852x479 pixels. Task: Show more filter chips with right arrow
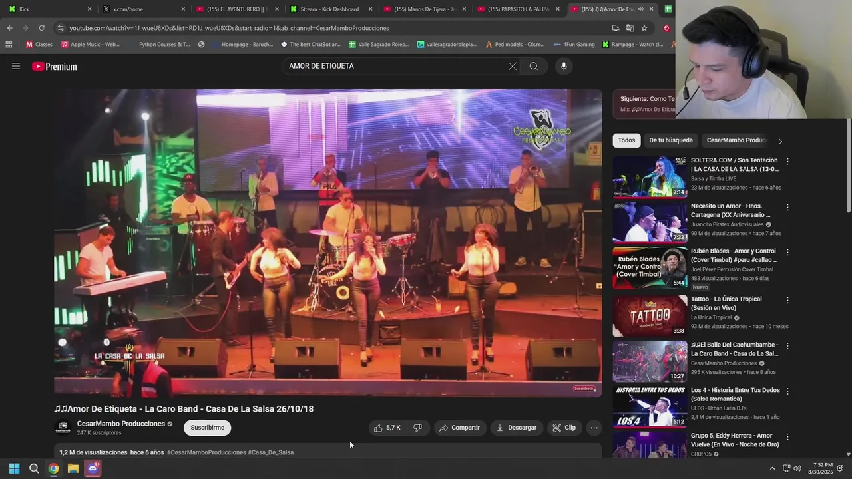(780, 141)
